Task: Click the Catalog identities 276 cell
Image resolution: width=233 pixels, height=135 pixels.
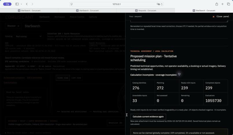Action: (x=143, y=86)
